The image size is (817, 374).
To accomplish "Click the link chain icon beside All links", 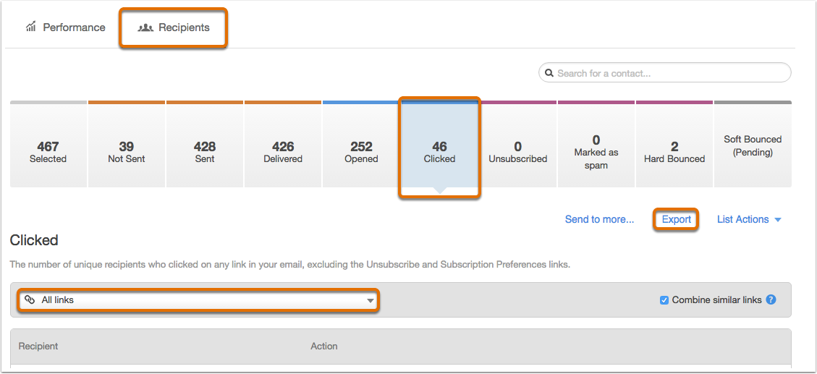I will 30,299.
